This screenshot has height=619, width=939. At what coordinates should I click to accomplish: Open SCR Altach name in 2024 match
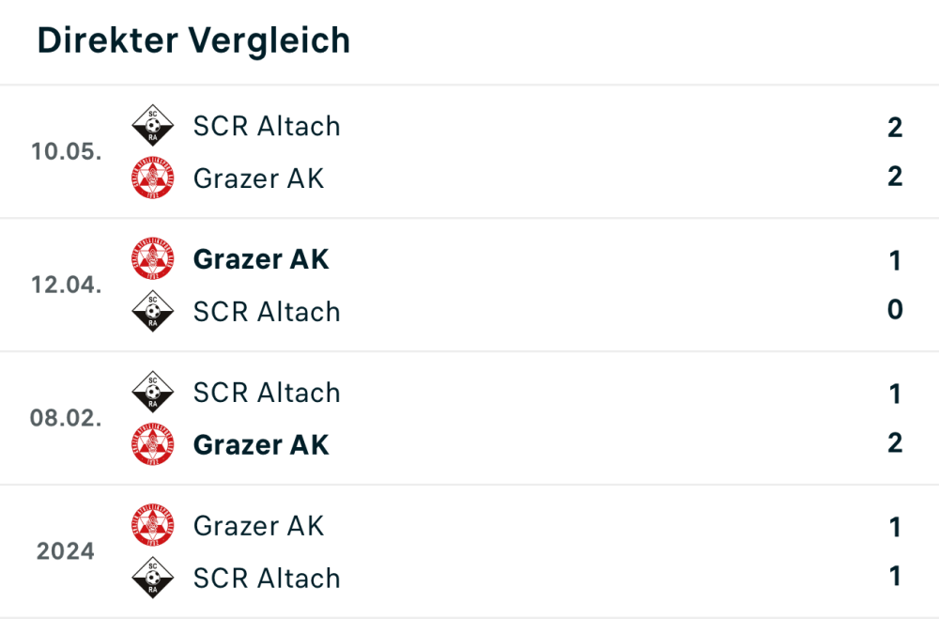pos(267,578)
